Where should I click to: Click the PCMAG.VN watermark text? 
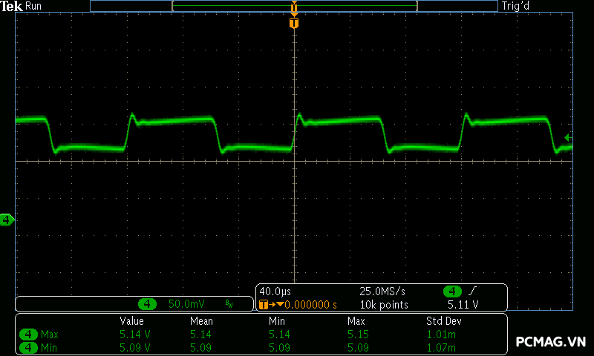[551, 342]
